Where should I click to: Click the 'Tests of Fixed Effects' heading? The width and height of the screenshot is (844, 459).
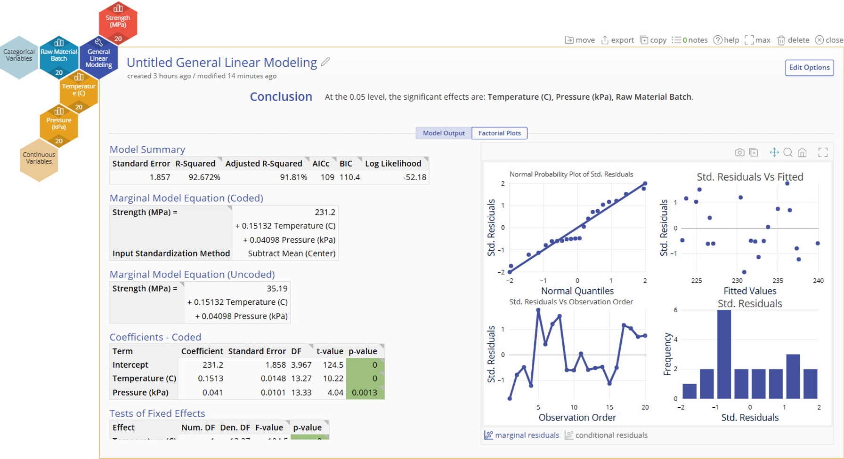pyautogui.click(x=157, y=413)
